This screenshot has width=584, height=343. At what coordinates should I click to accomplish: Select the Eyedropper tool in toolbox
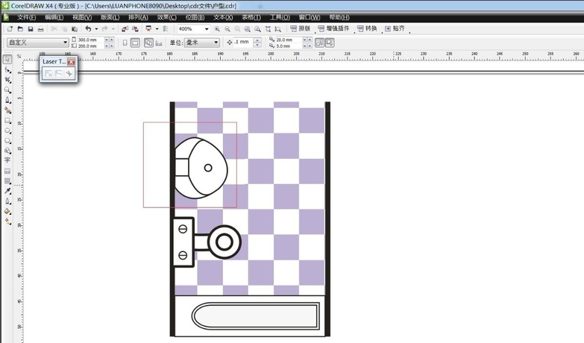coord(7,191)
